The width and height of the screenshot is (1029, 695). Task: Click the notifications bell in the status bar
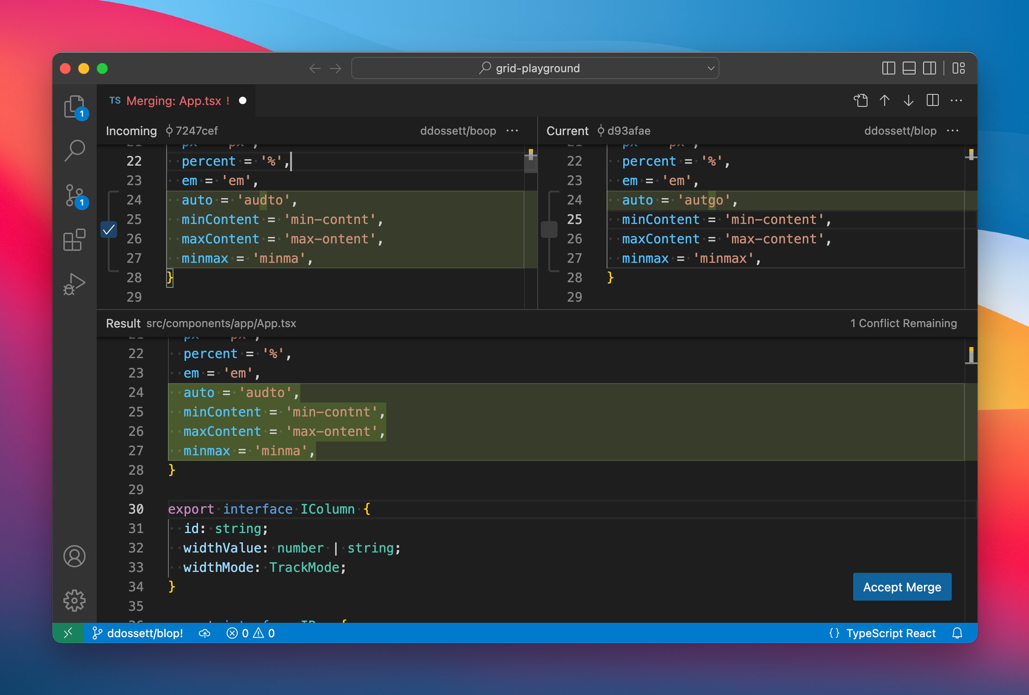(x=957, y=633)
